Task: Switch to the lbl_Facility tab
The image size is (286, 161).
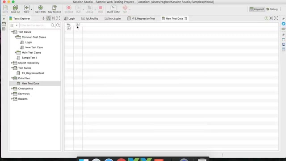Action: pyautogui.click(x=90, y=18)
